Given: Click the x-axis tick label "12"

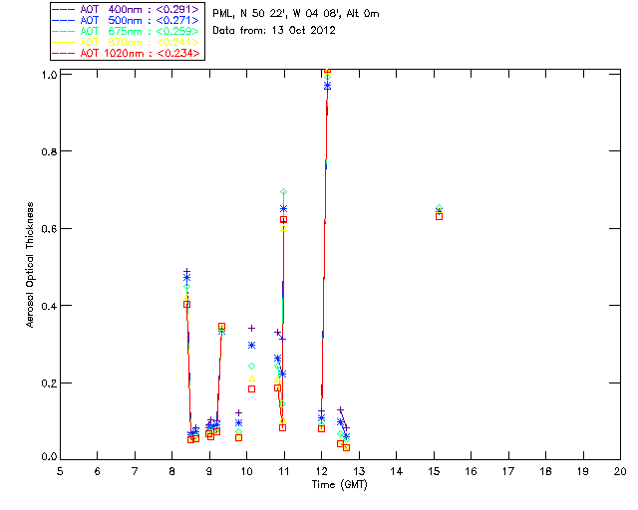Looking at the screenshot, I should click(321, 471).
